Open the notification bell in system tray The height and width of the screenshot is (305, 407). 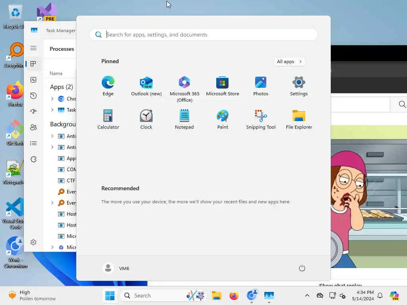click(x=380, y=295)
